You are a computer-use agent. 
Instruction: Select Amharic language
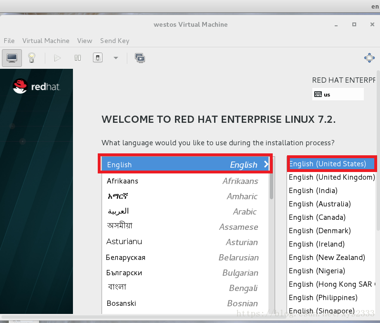point(185,196)
